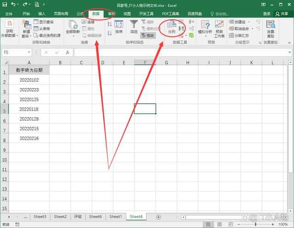Open the 取消组合 dropdown arrow
Screen dimensions: 294x228
(x=252, y=28)
